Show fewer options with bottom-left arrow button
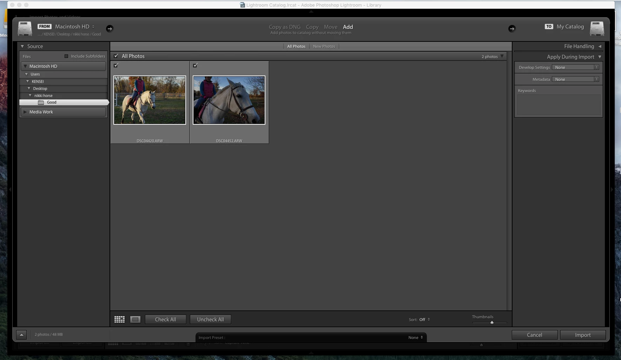 point(21,335)
